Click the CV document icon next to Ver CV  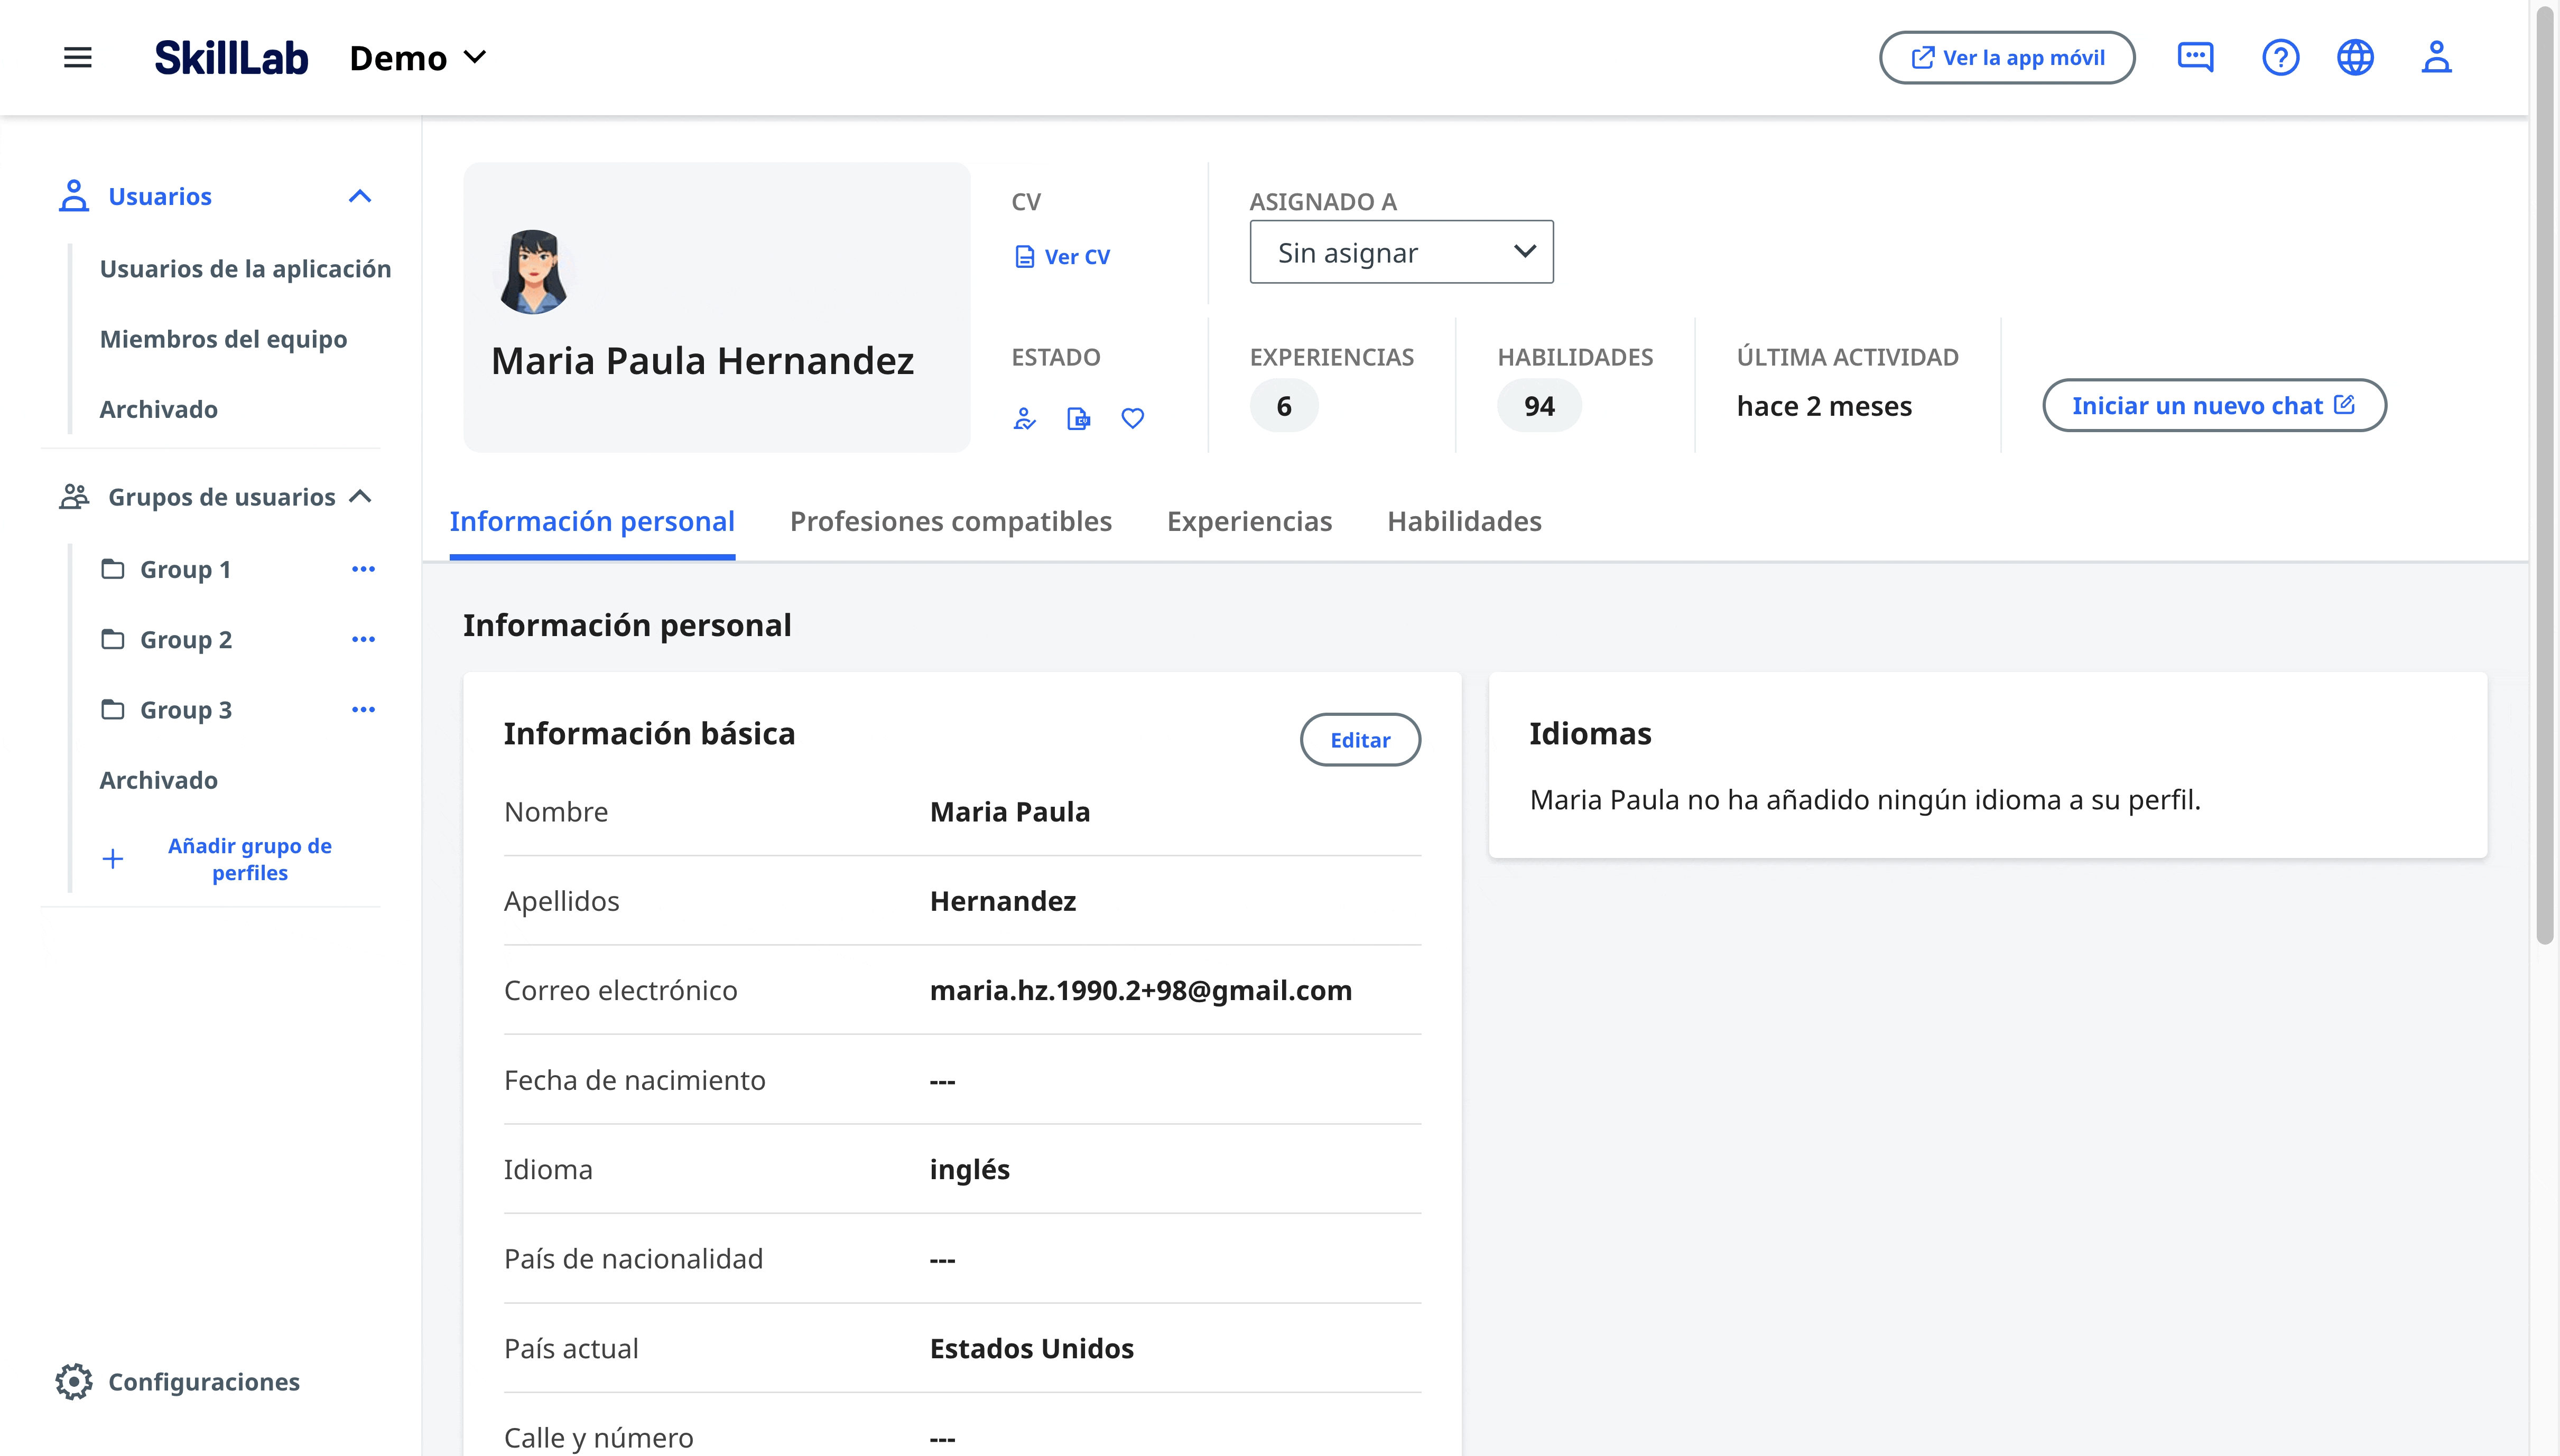click(x=1024, y=257)
